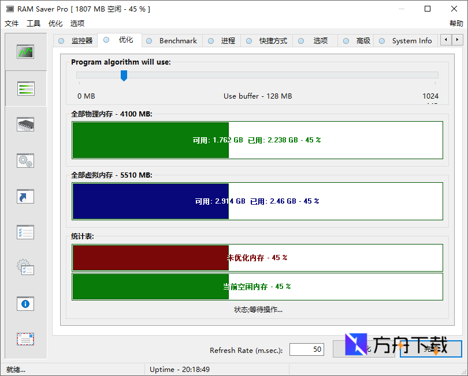Click inside the Refresh Rate input field

[306, 349]
